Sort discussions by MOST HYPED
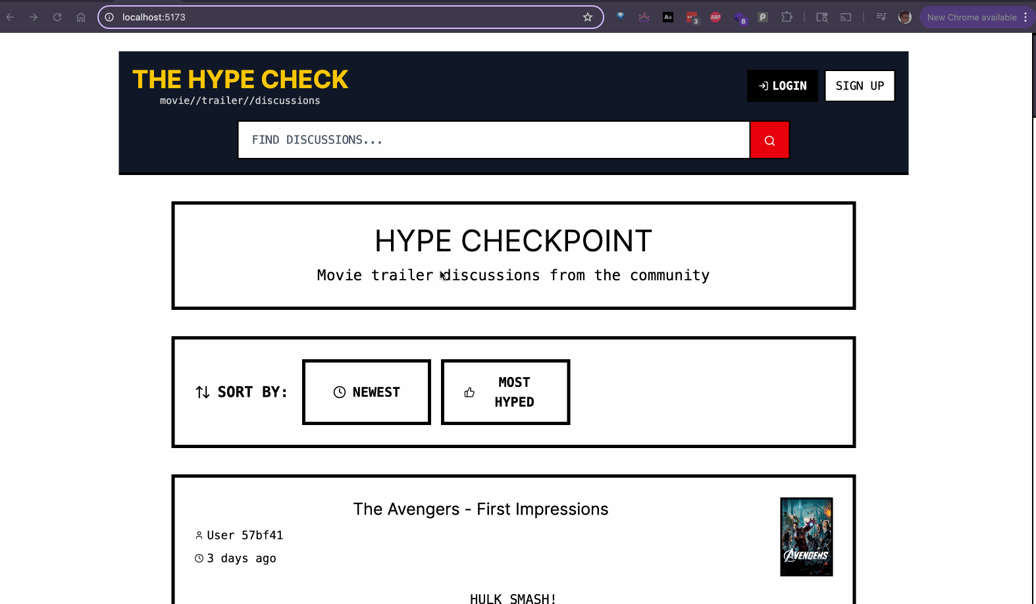This screenshot has width=1036, height=604. click(x=505, y=392)
